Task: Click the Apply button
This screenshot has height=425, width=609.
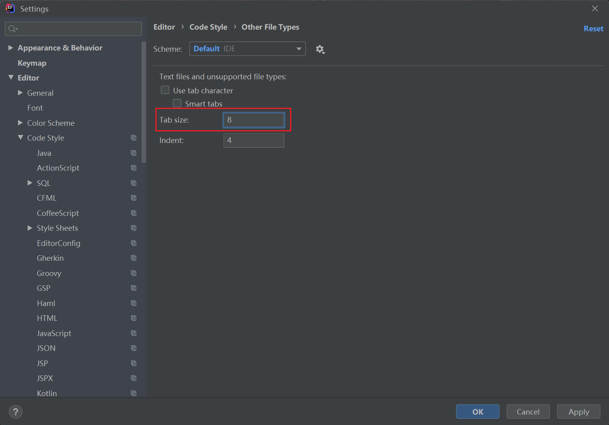Action: pos(579,412)
